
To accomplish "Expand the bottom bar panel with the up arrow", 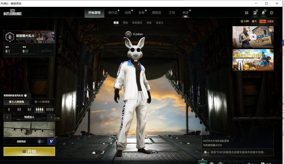I will (202, 159).
